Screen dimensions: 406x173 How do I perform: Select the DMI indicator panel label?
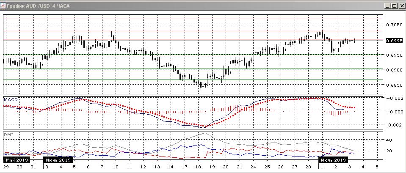[x=8, y=134]
